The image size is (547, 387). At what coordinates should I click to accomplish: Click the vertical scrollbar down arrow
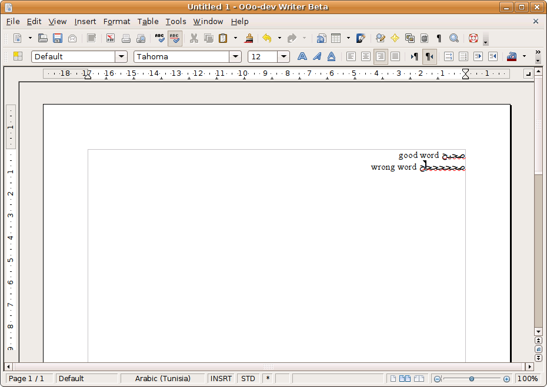point(538,332)
